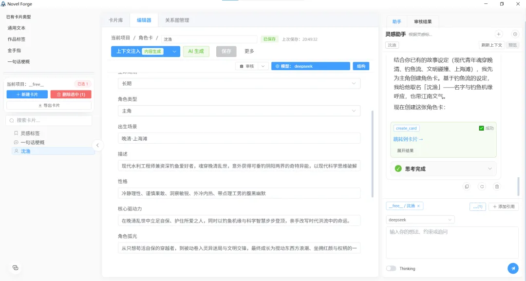Click the green 思考完成 check icon
Image resolution: width=526 pixels, height=281 pixels.
tap(398, 169)
